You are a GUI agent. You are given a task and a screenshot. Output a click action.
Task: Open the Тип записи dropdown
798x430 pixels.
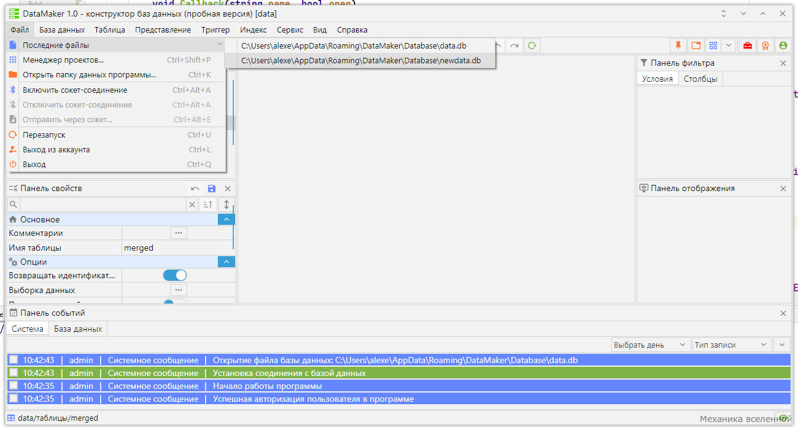click(732, 345)
